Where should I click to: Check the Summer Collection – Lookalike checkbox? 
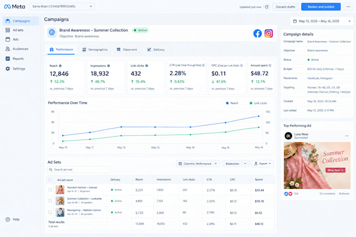tap(50, 201)
